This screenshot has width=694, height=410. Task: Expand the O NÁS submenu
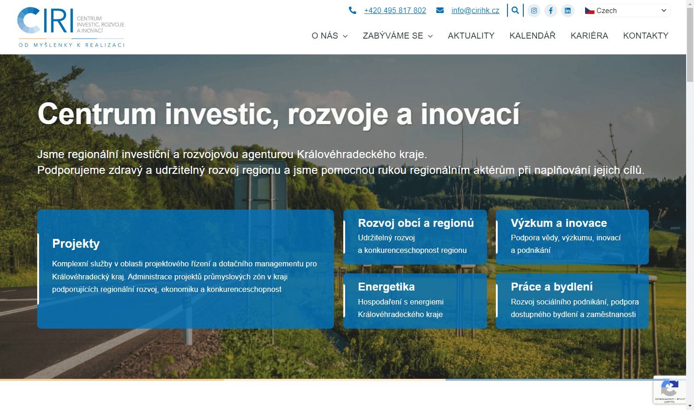pyautogui.click(x=329, y=36)
